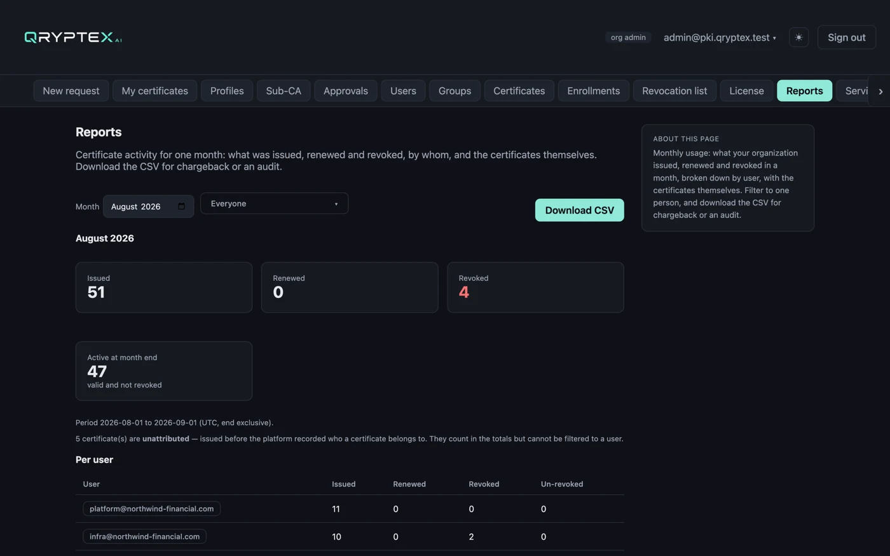Screen dimensions: 890x556
Task: Open the Sub-CA tab
Action: 284,91
